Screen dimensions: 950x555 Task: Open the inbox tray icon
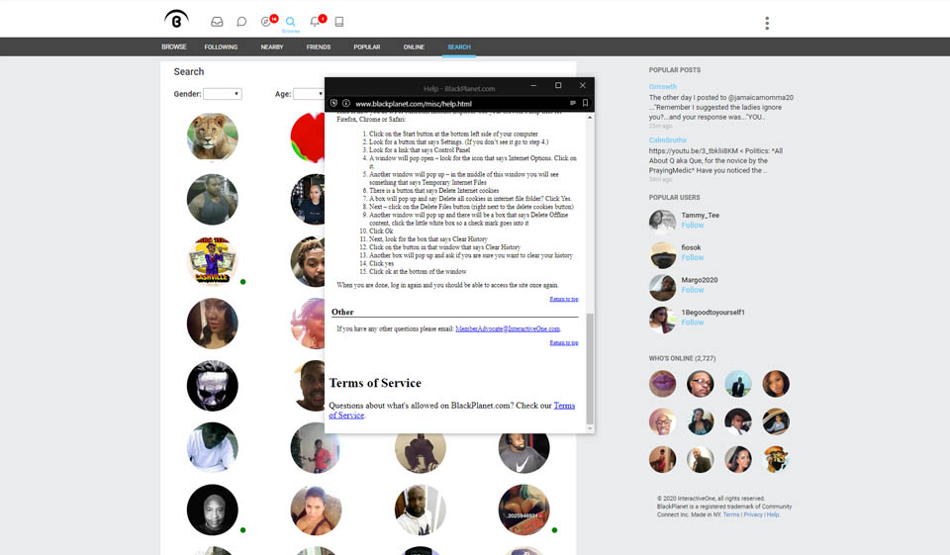tap(217, 22)
